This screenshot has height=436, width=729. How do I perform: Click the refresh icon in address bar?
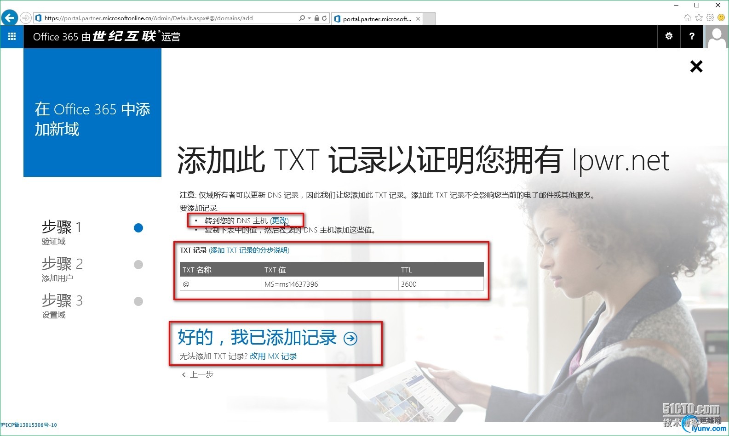pyautogui.click(x=324, y=18)
